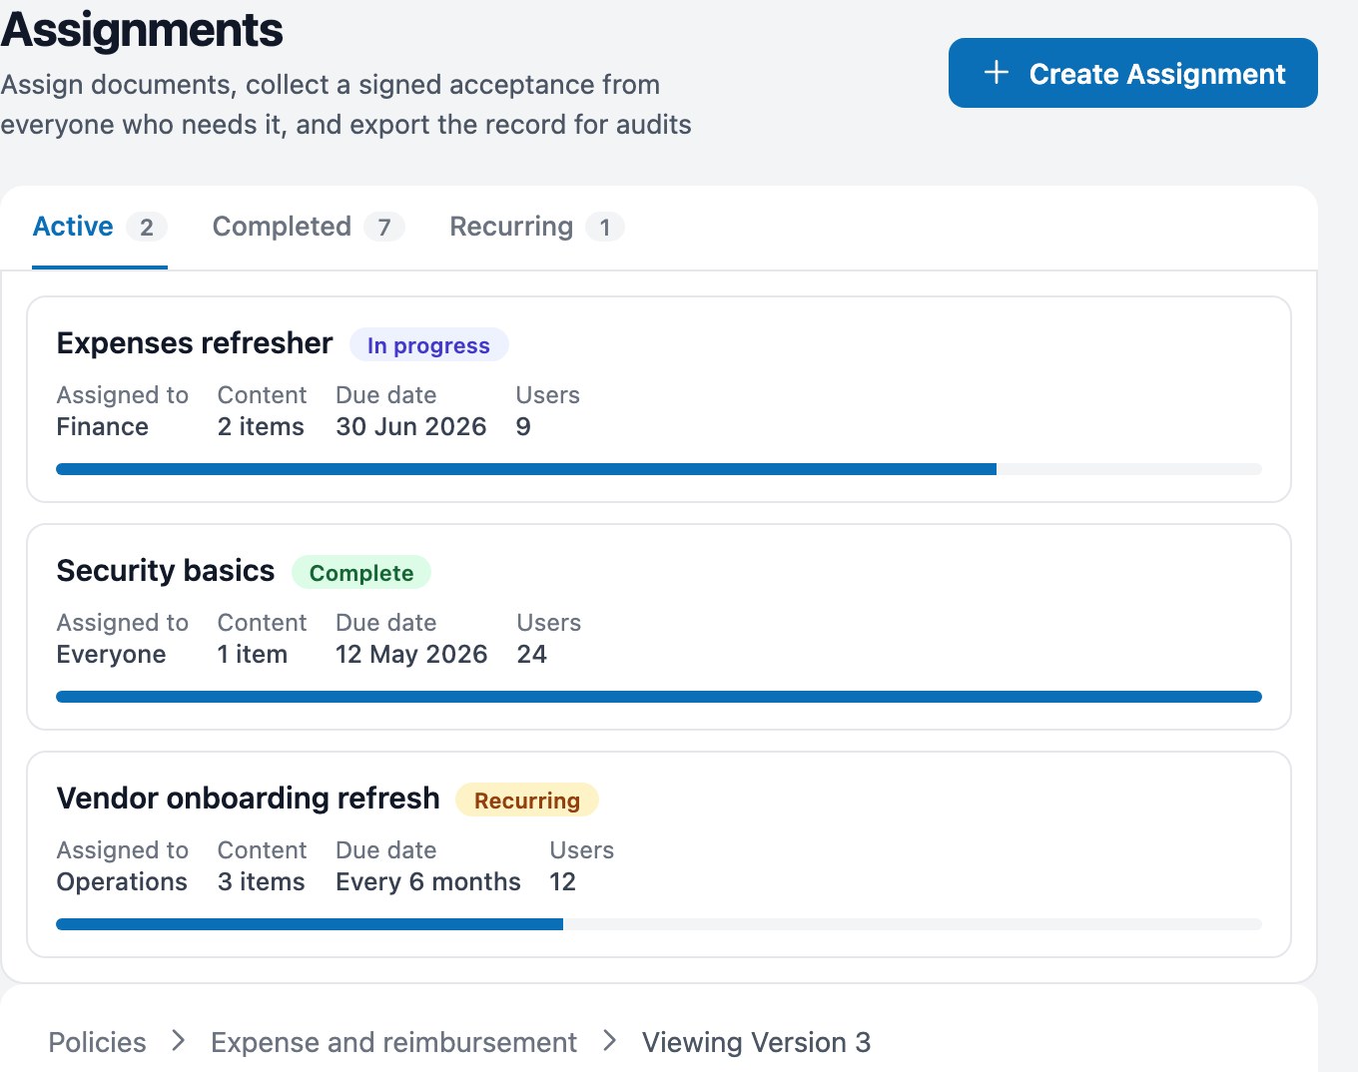Click the plus icon in Create Assignment
This screenshot has width=1358, height=1072.
point(996,73)
